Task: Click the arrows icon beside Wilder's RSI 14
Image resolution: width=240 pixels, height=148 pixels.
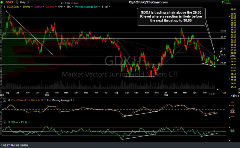Action: pyautogui.click(x=9, y=122)
